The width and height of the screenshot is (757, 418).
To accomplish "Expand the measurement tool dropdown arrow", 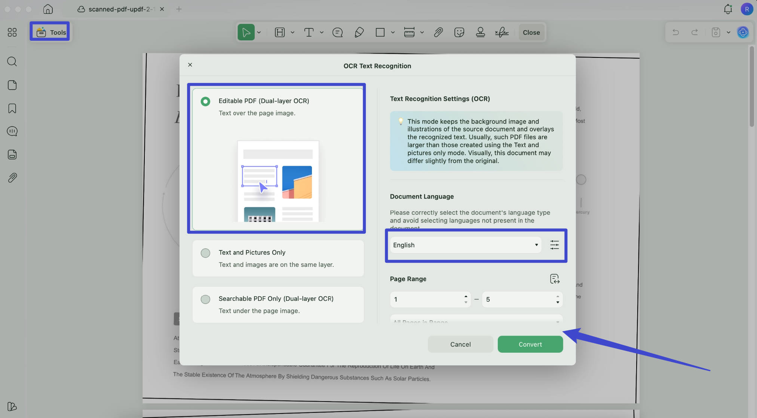I will 422,32.
